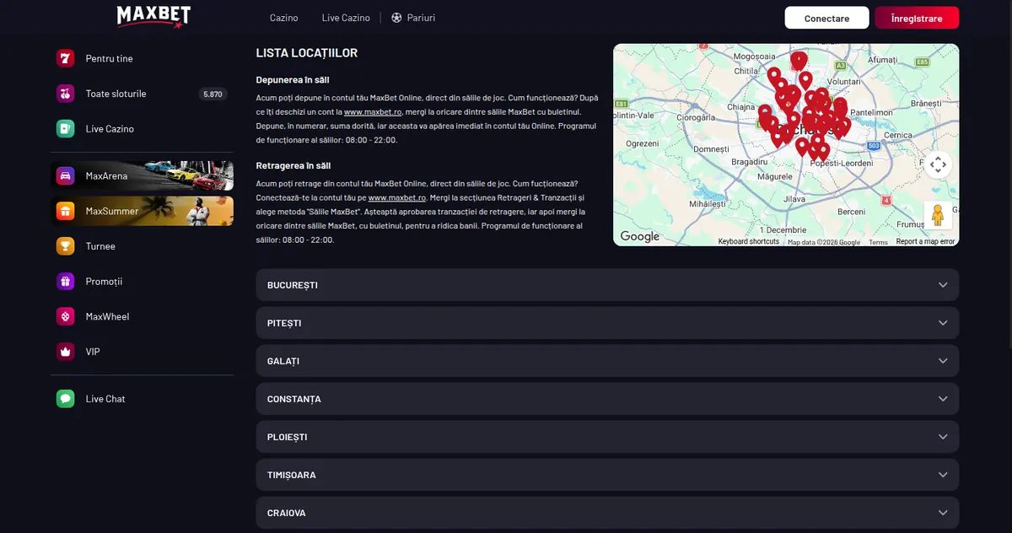Image resolution: width=1012 pixels, height=533 pixels.
Task: Click Report a map error link
Action: click(925, 242)
